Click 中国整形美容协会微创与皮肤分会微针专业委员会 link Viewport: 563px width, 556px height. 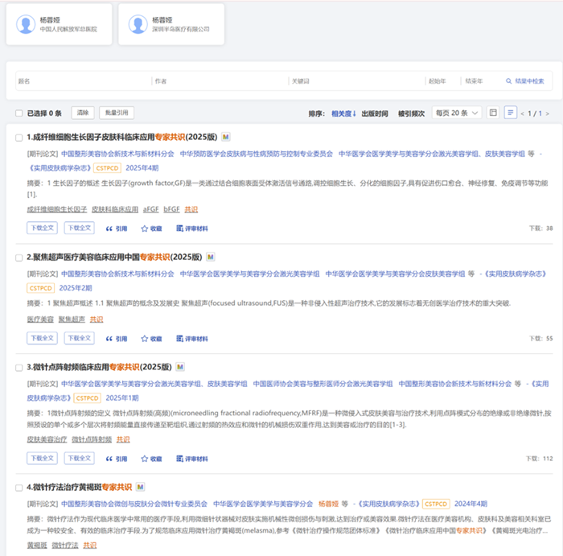[x=134, y=504]
